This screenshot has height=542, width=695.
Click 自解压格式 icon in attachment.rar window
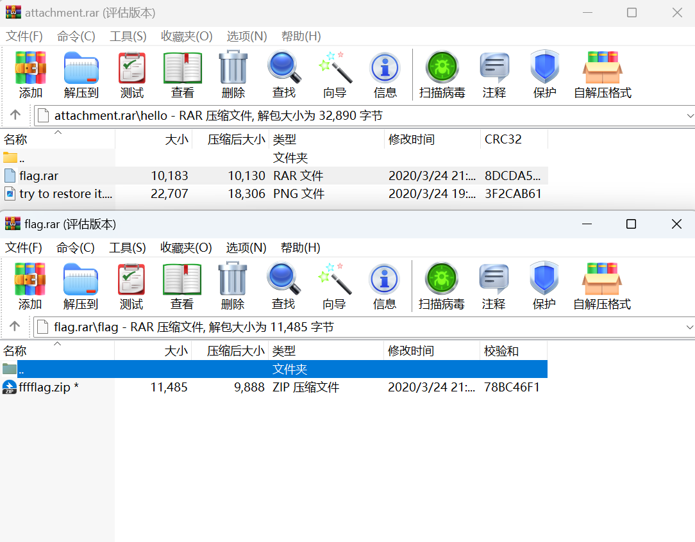[603, 67]
